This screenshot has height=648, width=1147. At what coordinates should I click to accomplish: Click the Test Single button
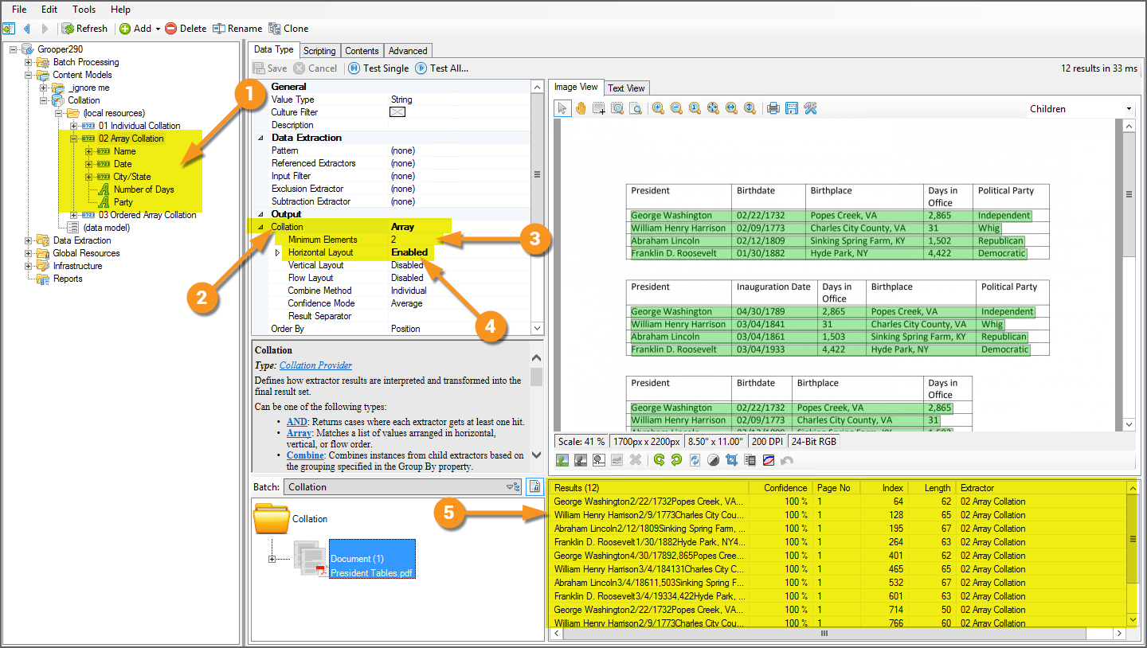tap(379, 68)
